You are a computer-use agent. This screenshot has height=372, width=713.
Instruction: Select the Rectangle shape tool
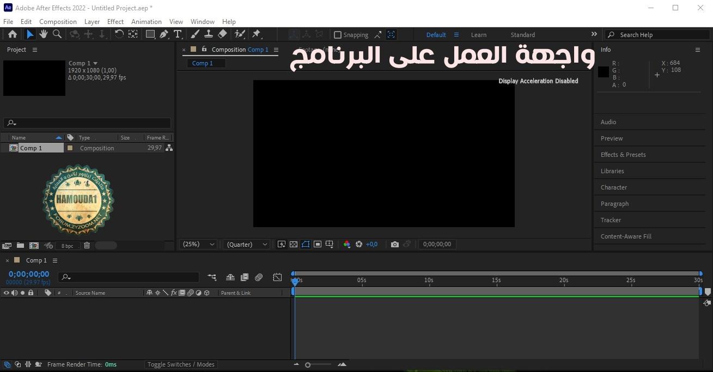pyautogui.click(x=150, y=34)
